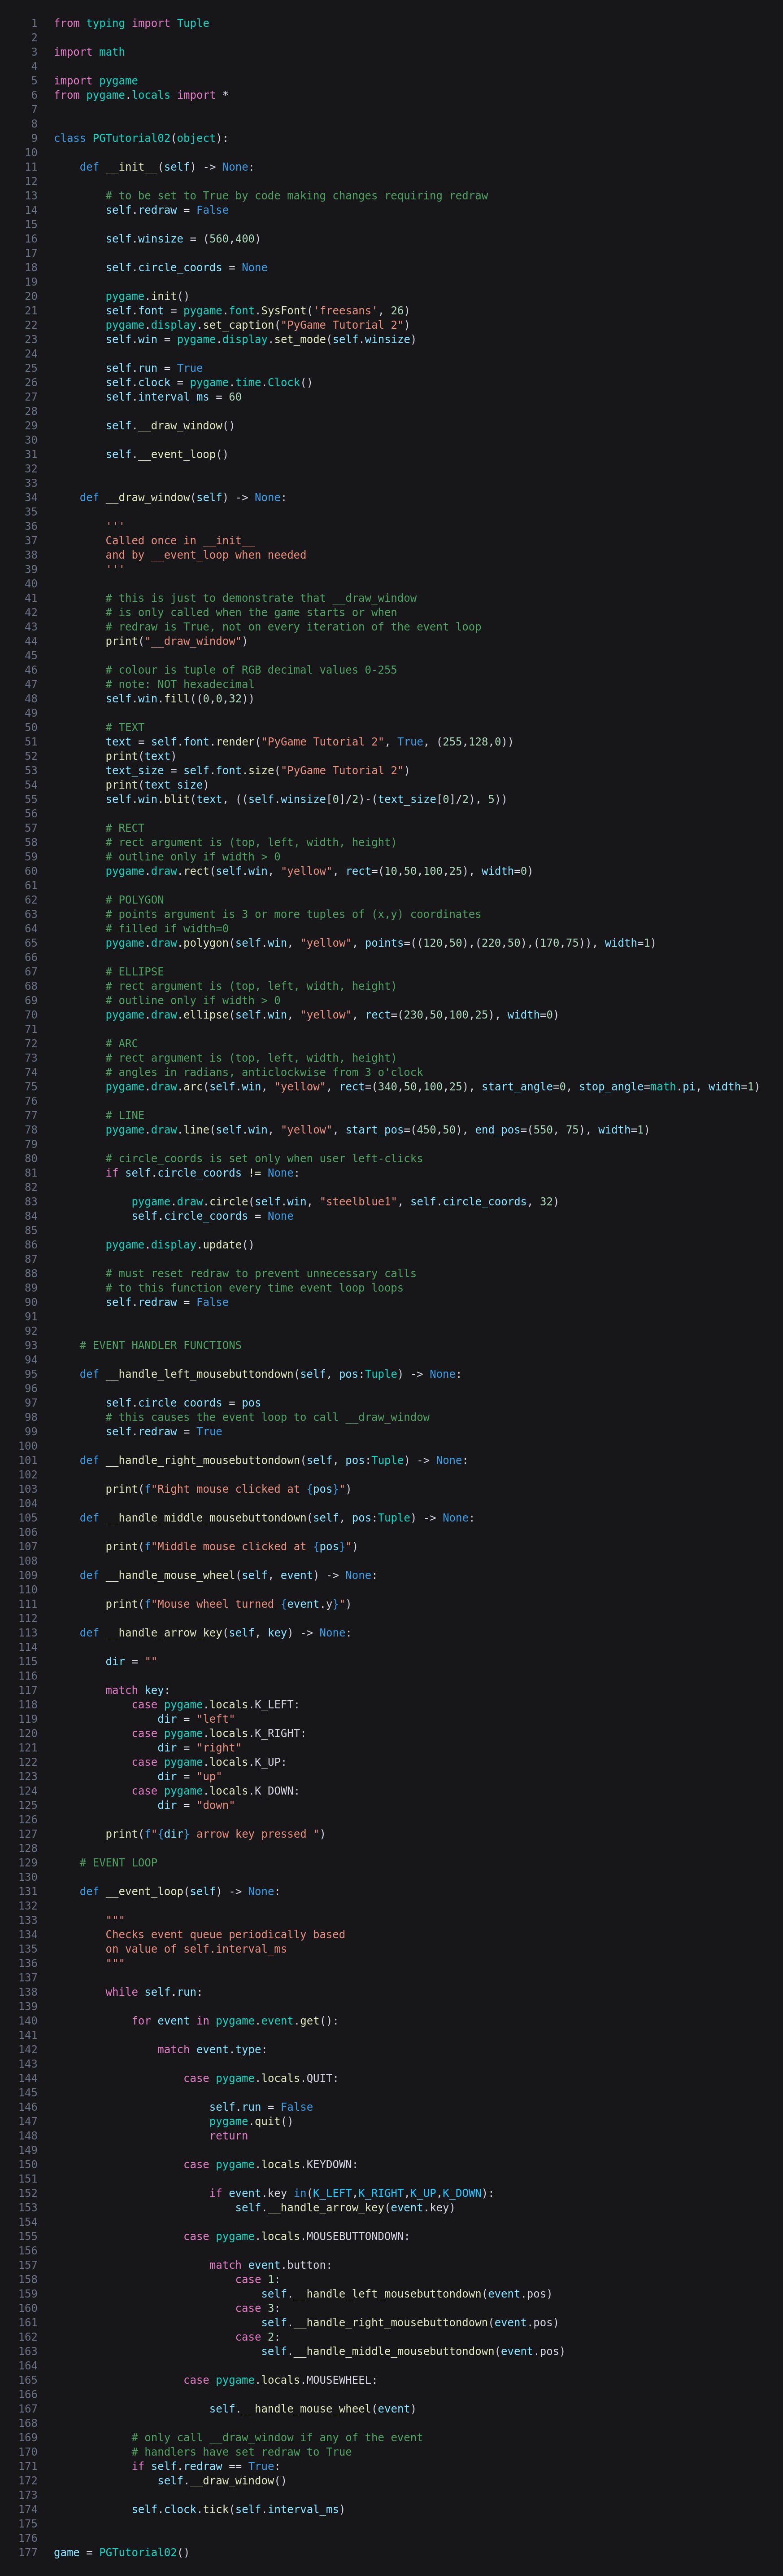Click the pygame.draw.rect line
Image resolution: width=783 pixels, height=2576 pixels.
pyautogui.click(x=320, y=870)
